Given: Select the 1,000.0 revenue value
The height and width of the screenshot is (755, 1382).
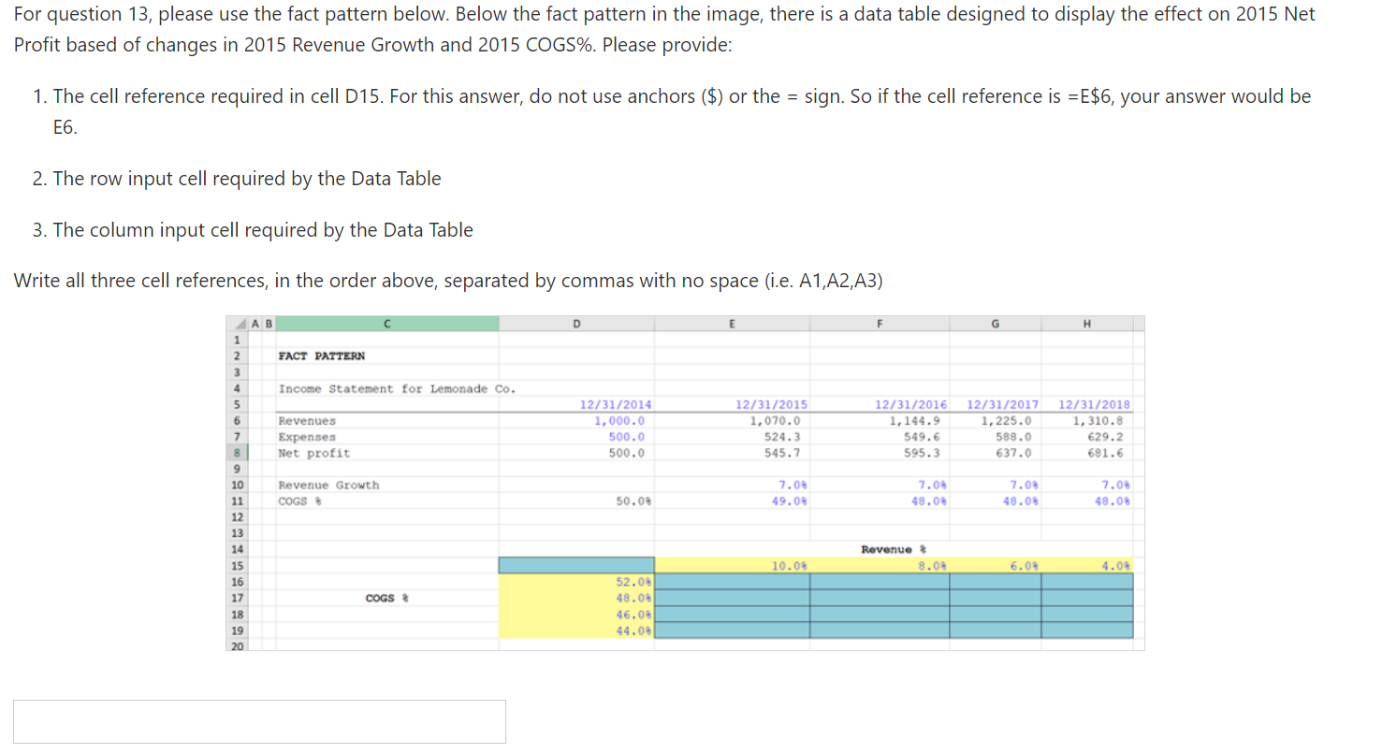Looking at the screenshot, I should 620,421.
